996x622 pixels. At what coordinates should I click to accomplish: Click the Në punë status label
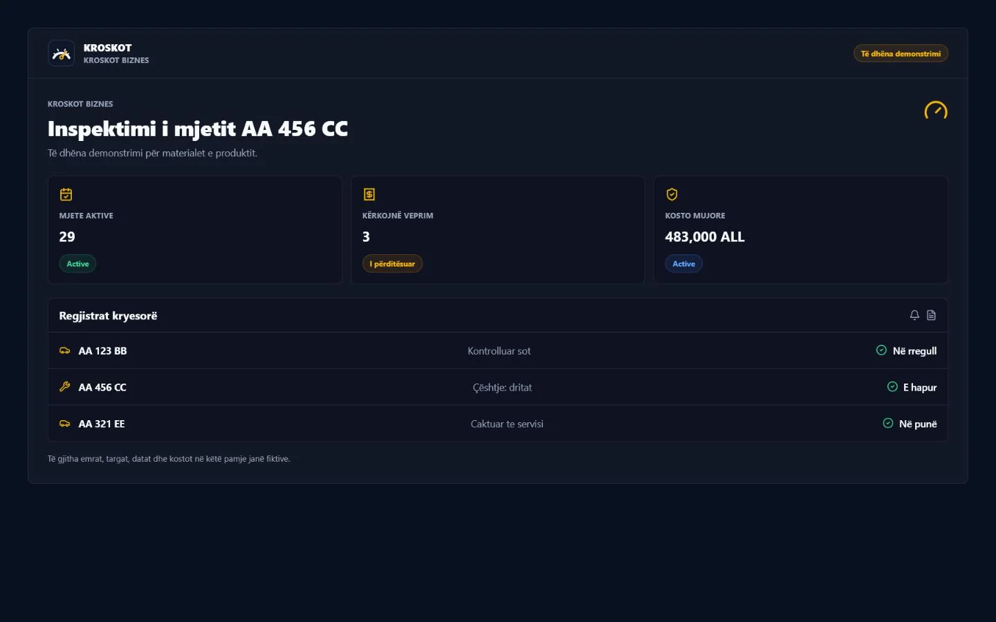(918, 424)
